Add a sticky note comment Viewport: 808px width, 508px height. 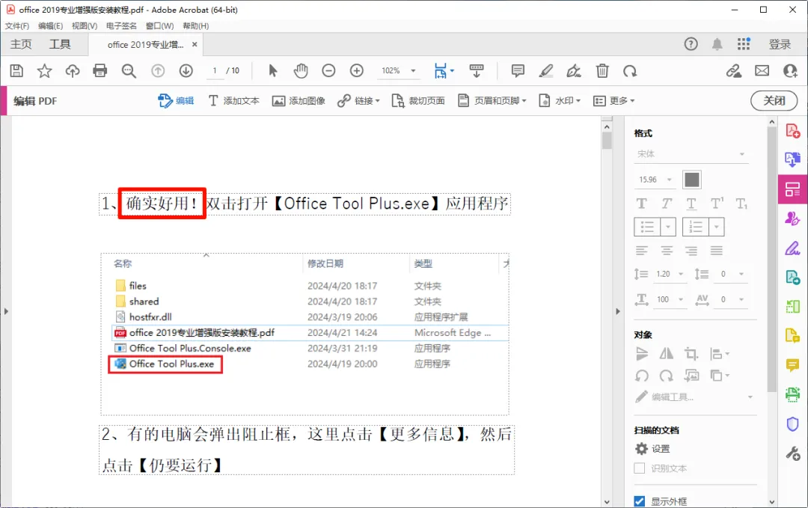pos(518,70)
